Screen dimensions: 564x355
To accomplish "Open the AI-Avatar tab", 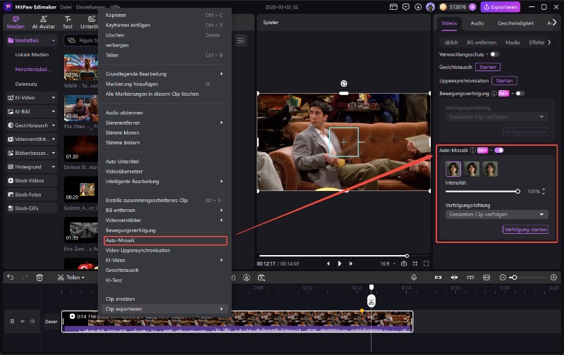I will coord(43,23).
